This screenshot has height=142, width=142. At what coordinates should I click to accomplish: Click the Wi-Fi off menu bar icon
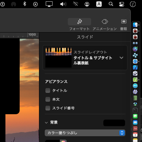pyautogui.click(x=76, y=4)
